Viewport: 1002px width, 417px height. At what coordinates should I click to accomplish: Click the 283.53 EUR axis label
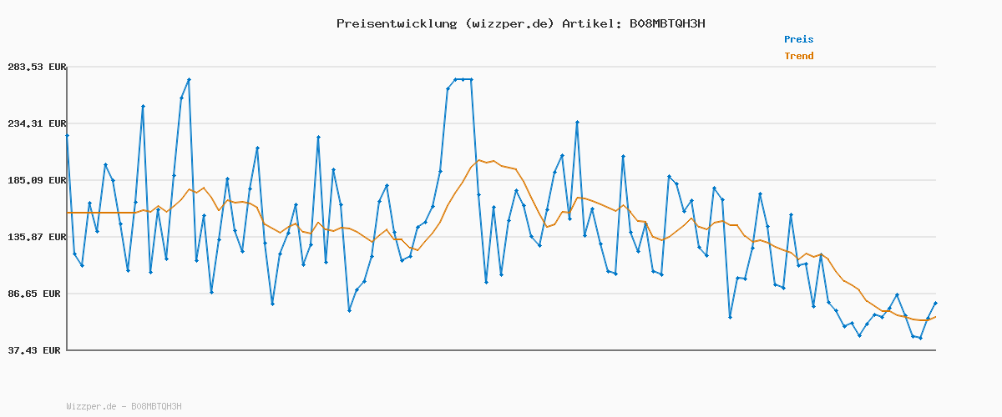point(34,67)
